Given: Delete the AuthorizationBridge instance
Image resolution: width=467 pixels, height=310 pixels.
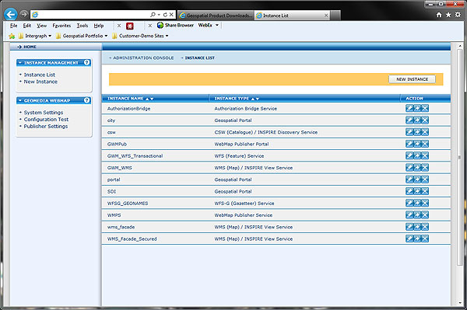Looking at the screenshot, I should pyautogui.click(x=425, y=108).
